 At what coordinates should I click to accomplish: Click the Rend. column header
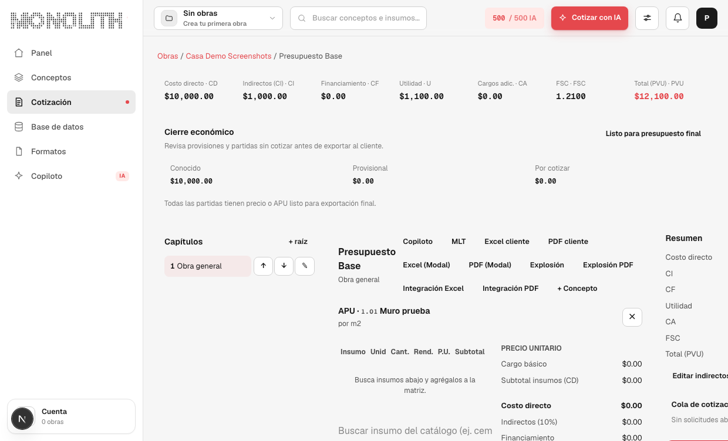423,352
